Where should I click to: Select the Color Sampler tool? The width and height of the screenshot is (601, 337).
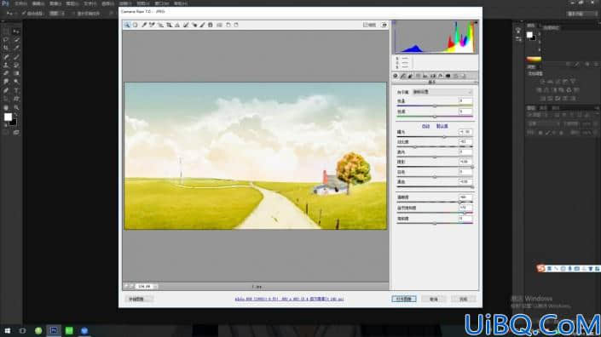[152, 25]
